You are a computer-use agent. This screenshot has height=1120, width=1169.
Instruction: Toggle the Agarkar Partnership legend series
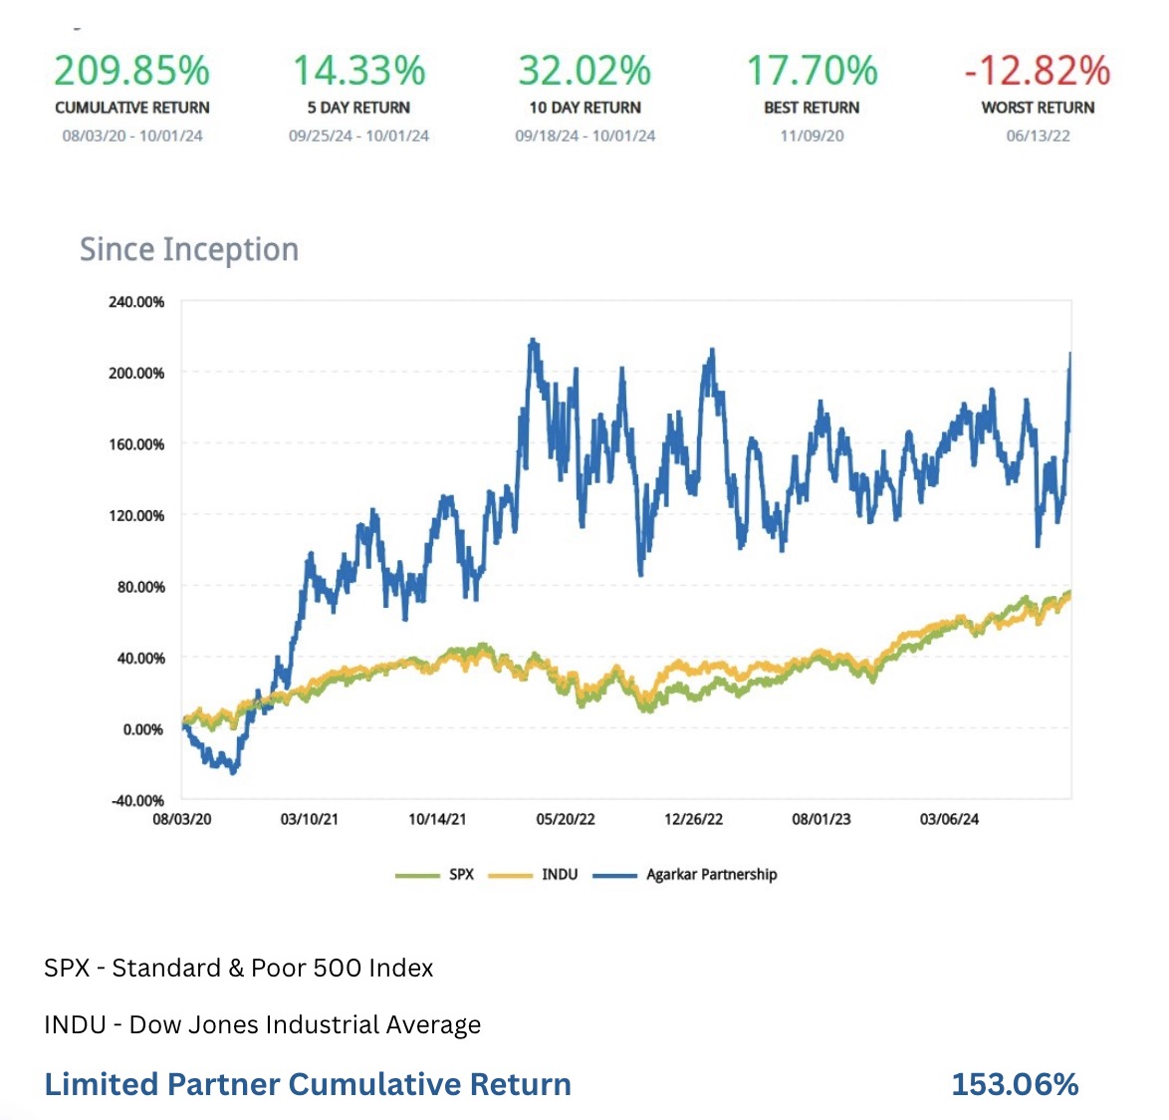coord(711,874)
